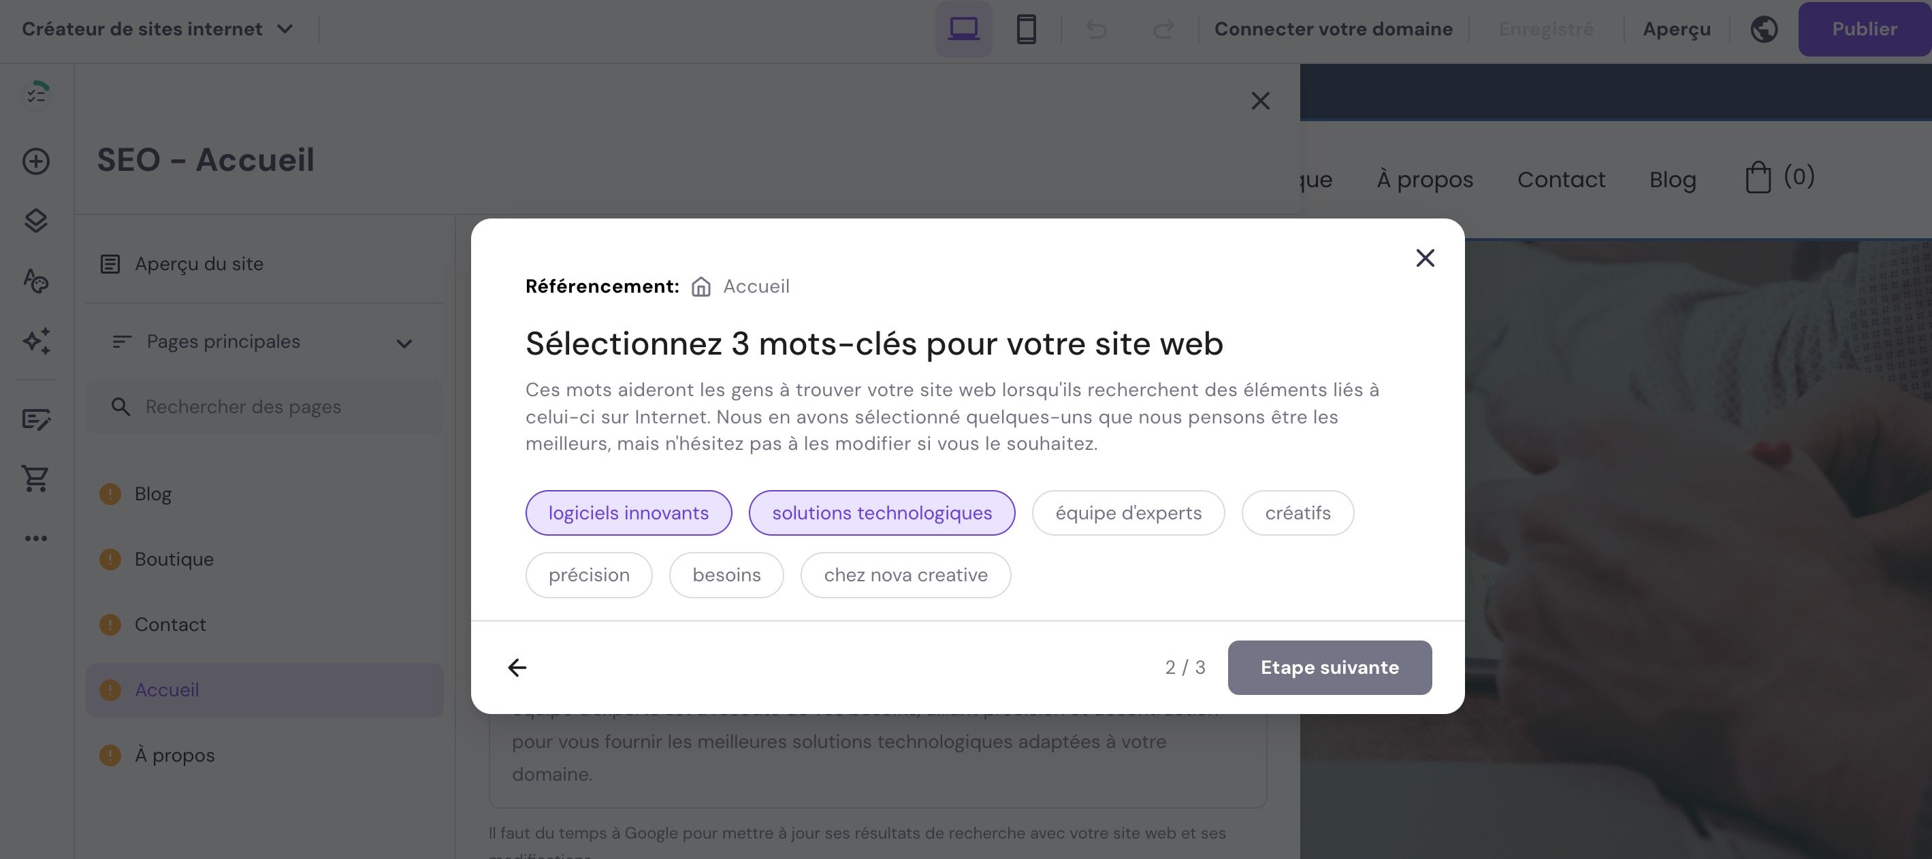Screen dimensions: 1932x859
Task: Navigate to the Blog tab in site header
Action: point(1673,179)
